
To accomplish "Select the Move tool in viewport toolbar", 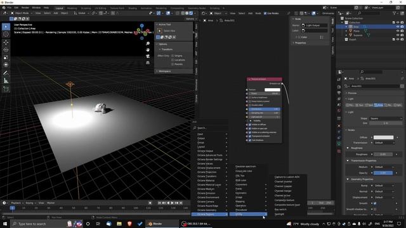I will 6,42.
